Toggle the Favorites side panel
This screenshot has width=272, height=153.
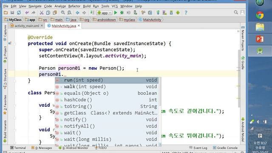pyautogui.click(x=5, y=105)
